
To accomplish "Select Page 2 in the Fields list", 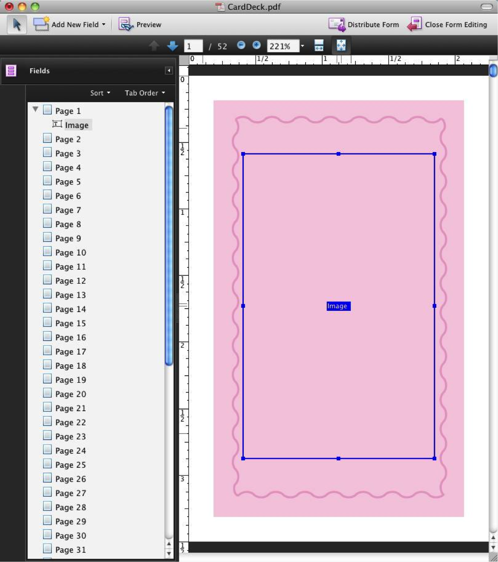I will click(68, 139).
